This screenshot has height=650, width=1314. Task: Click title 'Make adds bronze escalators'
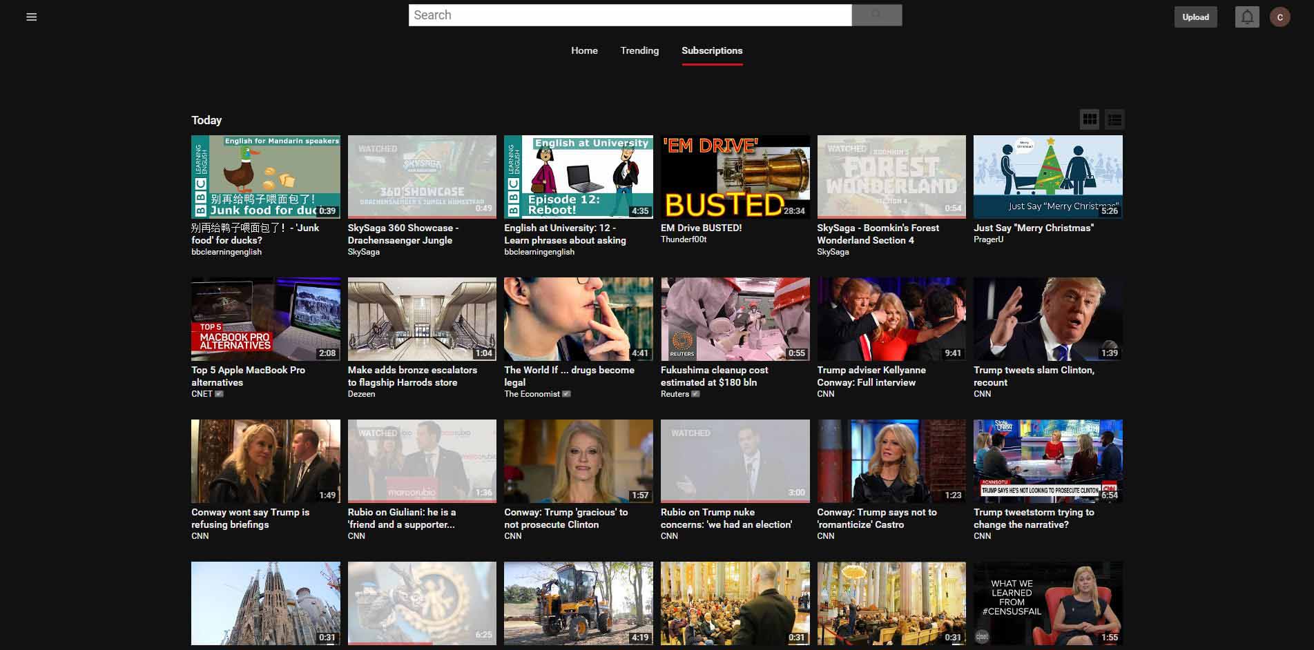pos(412,376)
